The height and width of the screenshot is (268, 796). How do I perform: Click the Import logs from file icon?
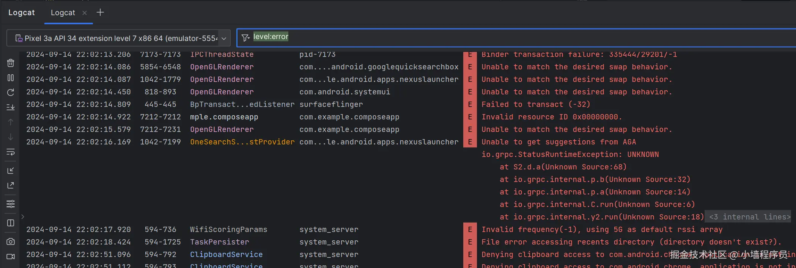(x=11, y=171)
